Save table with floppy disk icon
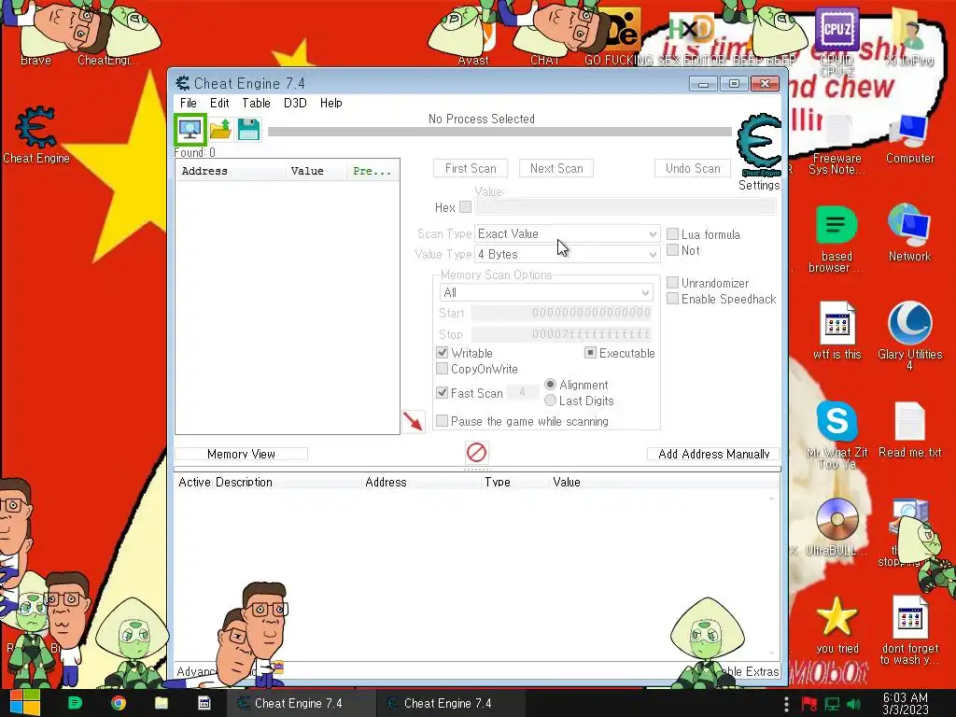This screenshot has height=717, width=956. click(x=248, y=129)
